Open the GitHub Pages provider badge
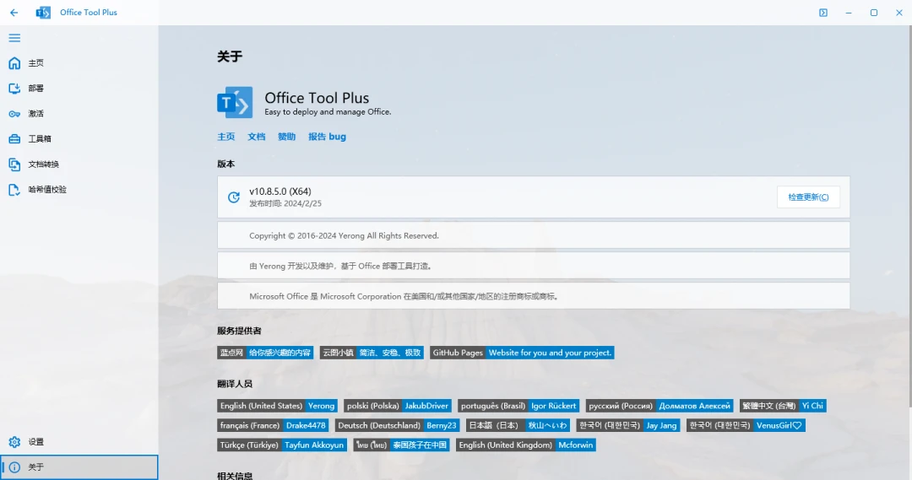The height and width of the screenshot is (480, 912). click(x=522, y=353)
